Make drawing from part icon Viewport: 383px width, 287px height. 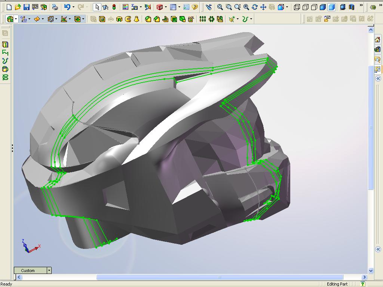[35, 7]
